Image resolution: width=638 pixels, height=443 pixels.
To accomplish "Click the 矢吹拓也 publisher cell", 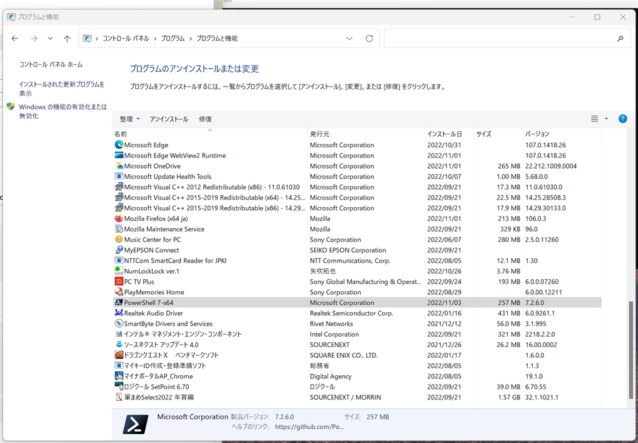I will pos(323,271).
